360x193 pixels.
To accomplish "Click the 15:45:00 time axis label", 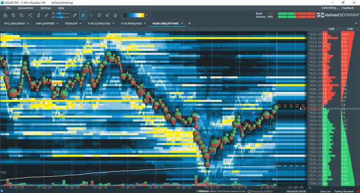I will pyautogui.click(x=99, y=188).
